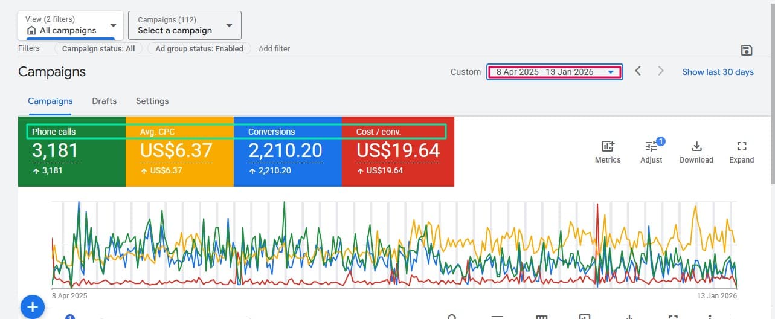Click the Campaign status: All filter chip

coord(98,48)
